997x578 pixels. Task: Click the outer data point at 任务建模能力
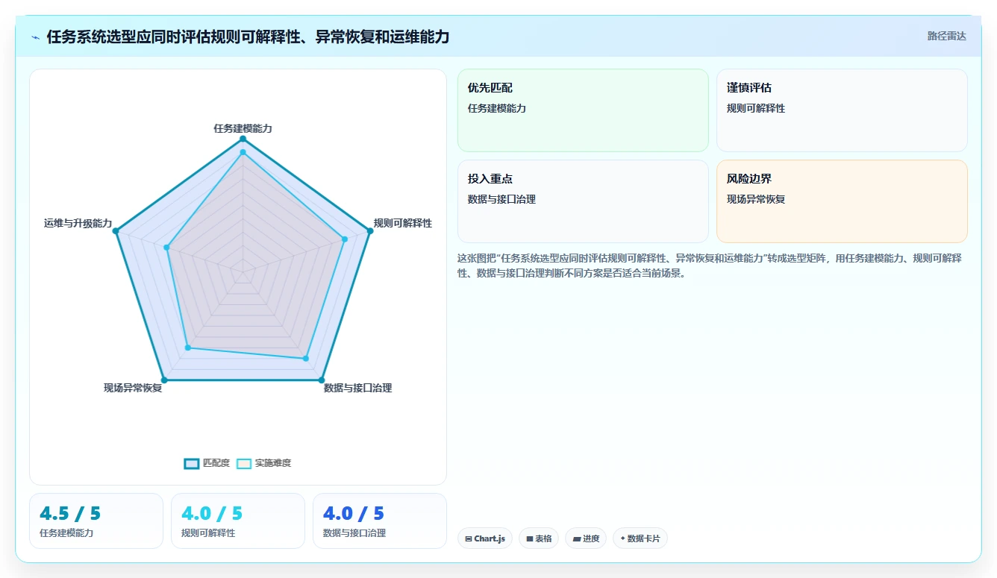click(243, 139)
